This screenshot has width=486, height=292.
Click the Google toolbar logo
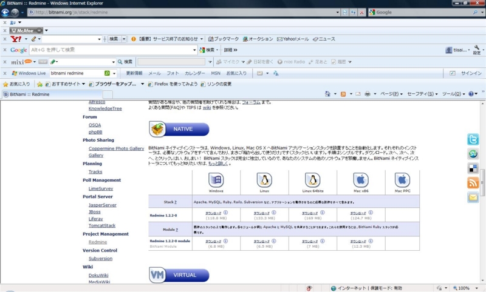tap(19, 50)
